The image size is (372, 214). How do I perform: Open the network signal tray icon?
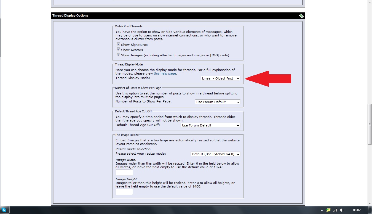pos(335,210)
